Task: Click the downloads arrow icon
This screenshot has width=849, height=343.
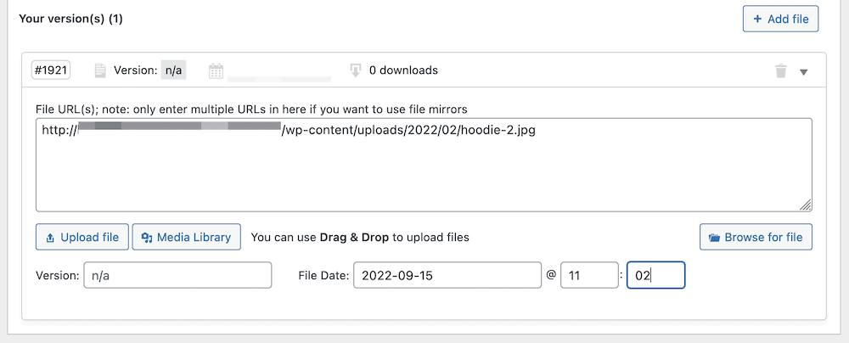Action: click(356, 70)
